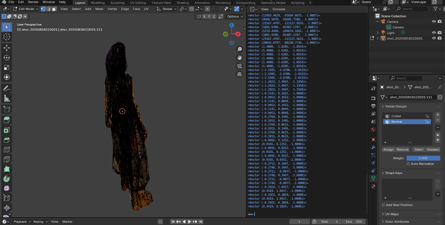Image resolution: width=445 pixels, height=225 pixels.
Task: Open the viewport Options dropdown
Action: tap(234, 16)
